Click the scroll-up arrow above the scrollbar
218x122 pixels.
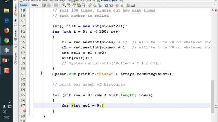pos(213,10)
